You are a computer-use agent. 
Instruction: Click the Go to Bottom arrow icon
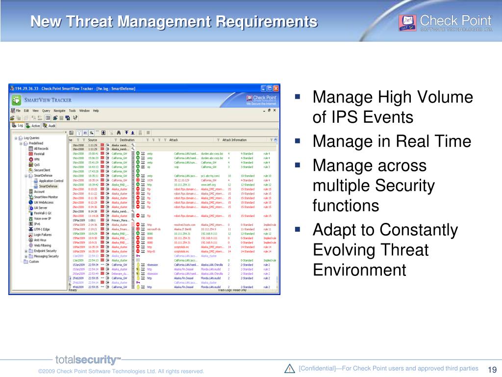pos(132,133)
